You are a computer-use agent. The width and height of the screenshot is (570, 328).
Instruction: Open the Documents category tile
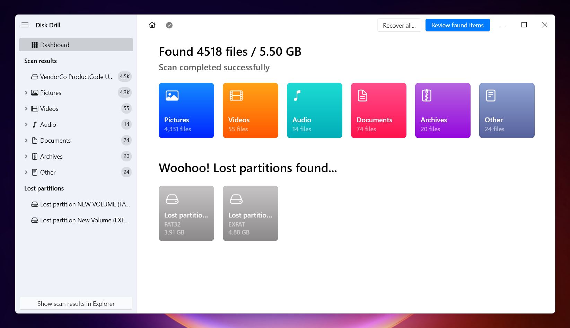(x=379, y=110)
